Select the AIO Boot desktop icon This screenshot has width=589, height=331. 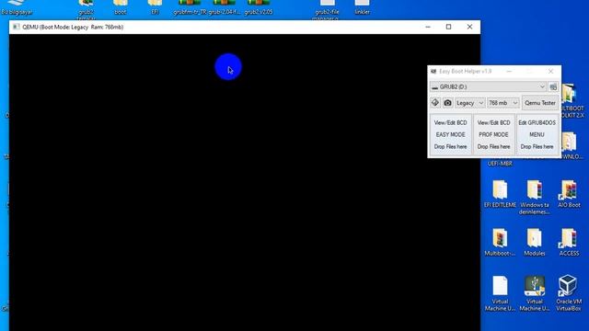pyautogui.click(x=569, y=194)
